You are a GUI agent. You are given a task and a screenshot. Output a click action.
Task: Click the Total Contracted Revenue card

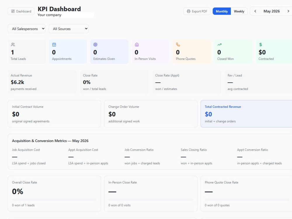tap(246, 114)
